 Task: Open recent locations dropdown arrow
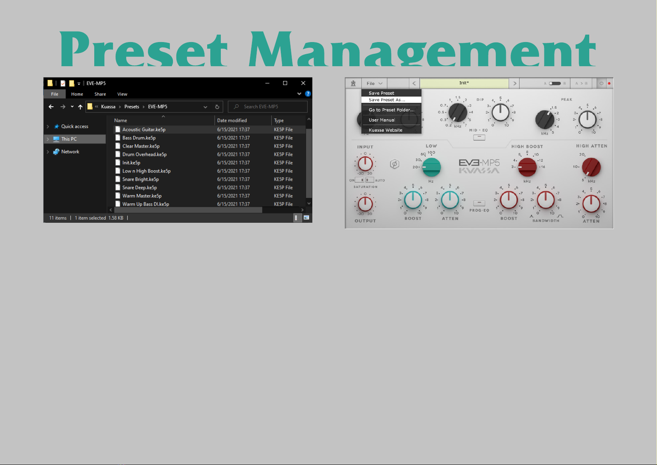tap(72, 107)
